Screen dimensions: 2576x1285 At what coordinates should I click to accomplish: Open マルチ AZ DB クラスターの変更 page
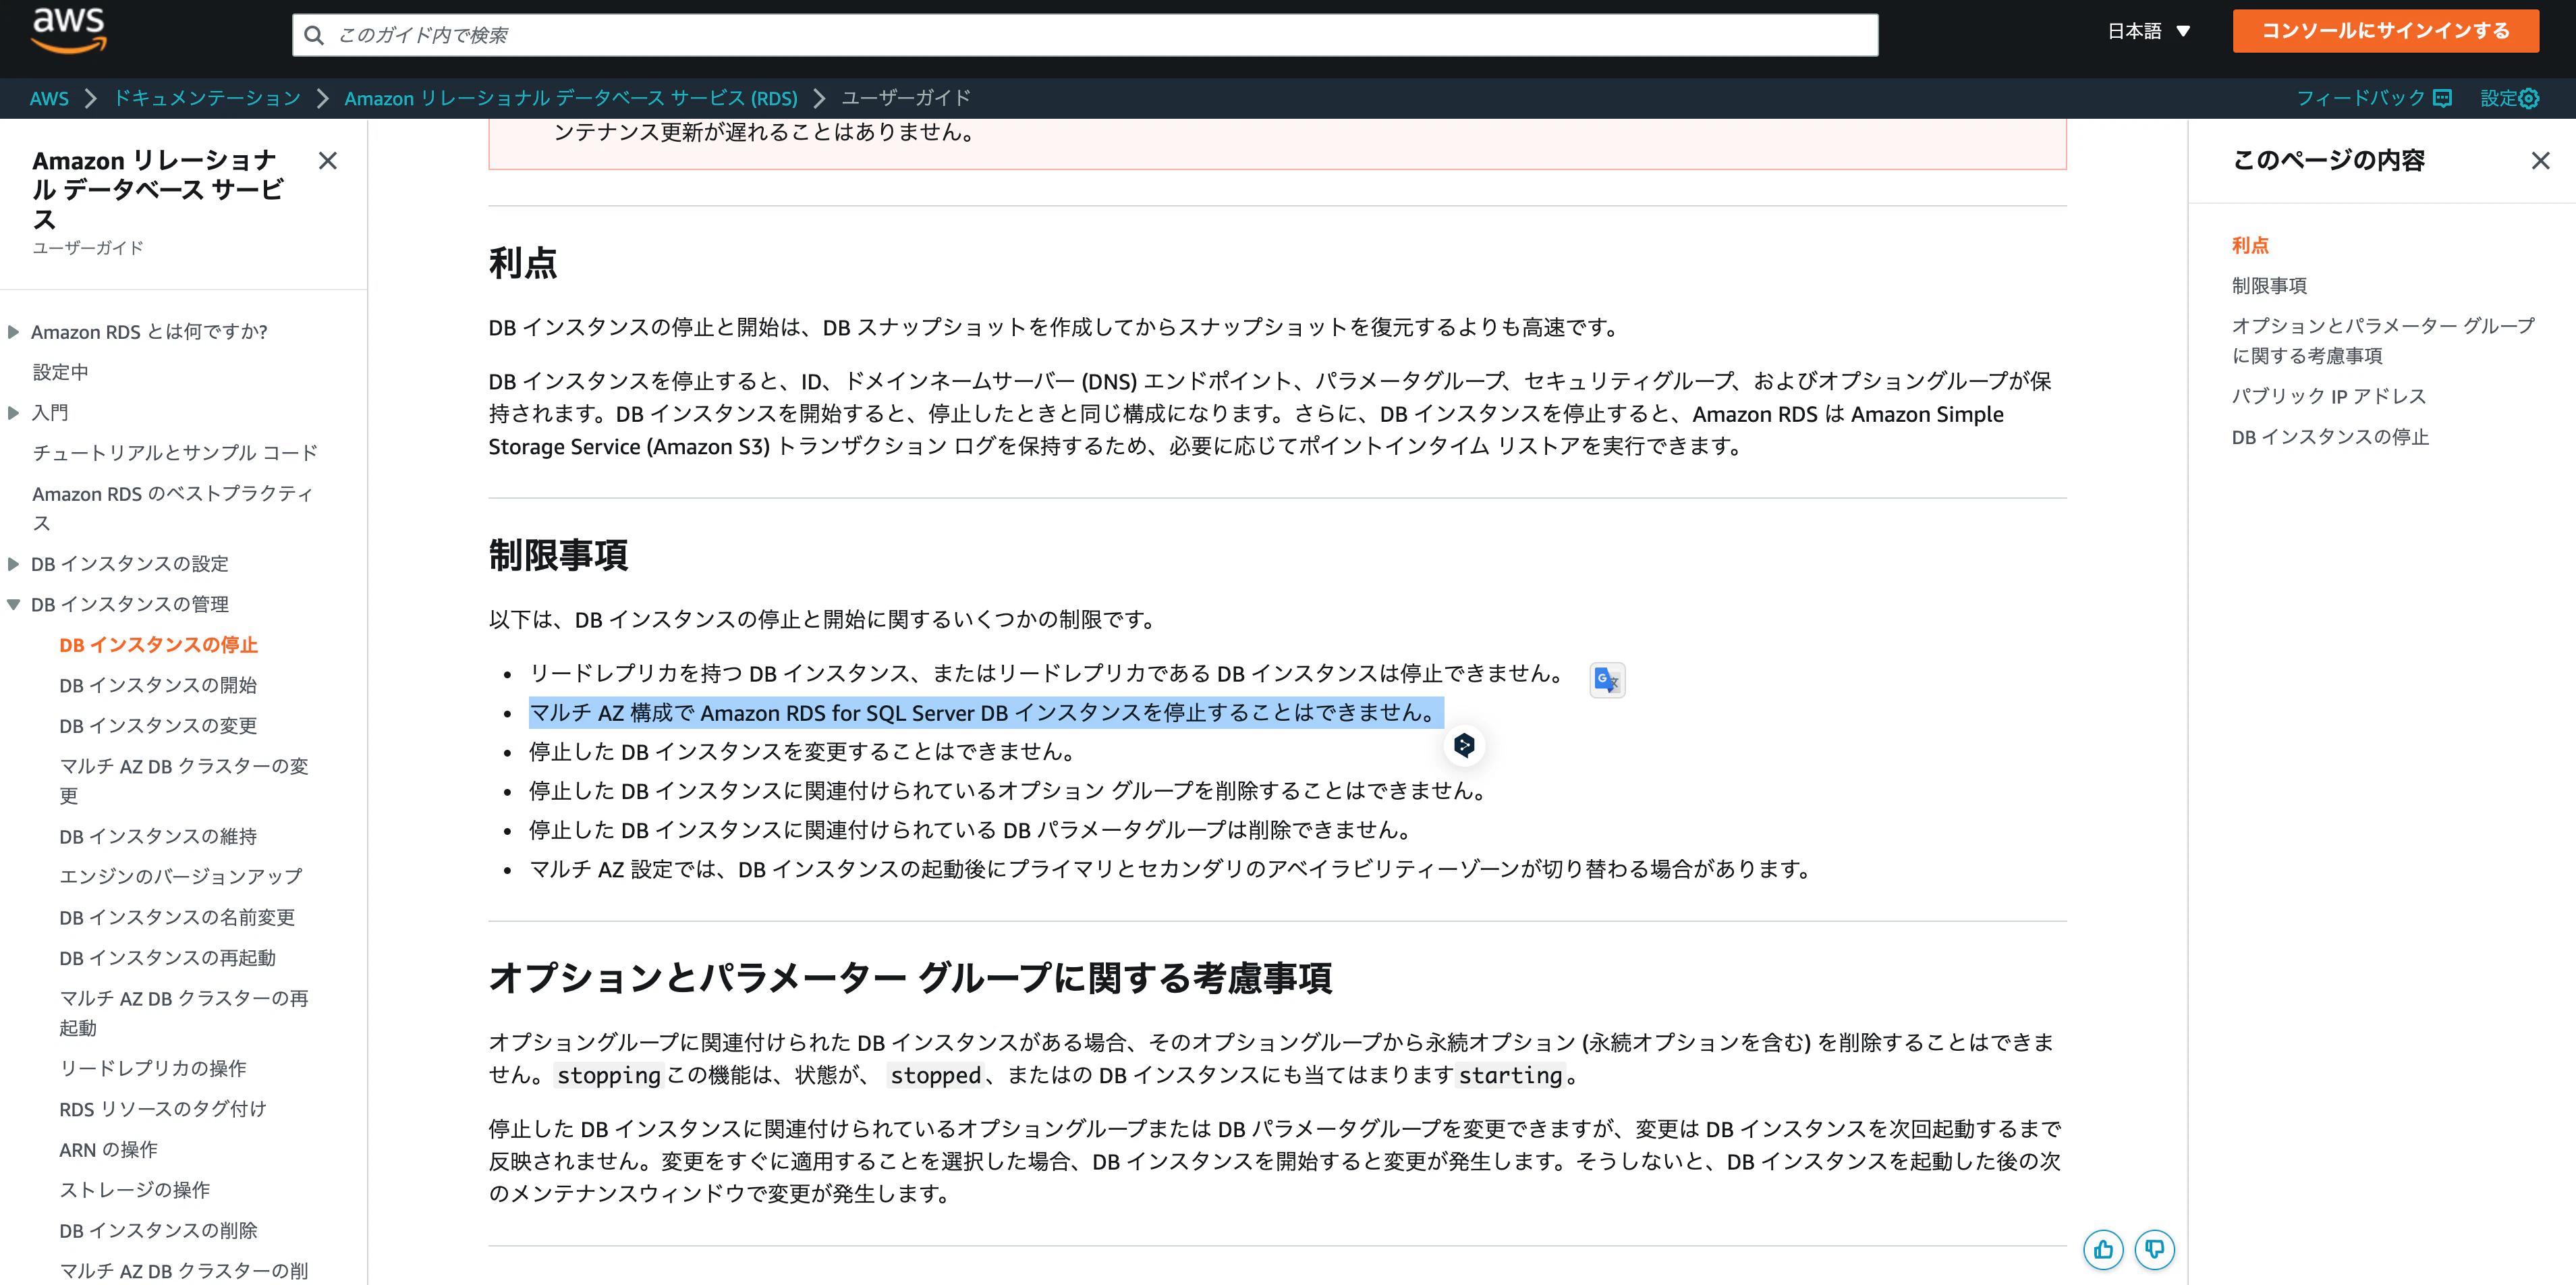pyautogui.click(x=184, y=781)
